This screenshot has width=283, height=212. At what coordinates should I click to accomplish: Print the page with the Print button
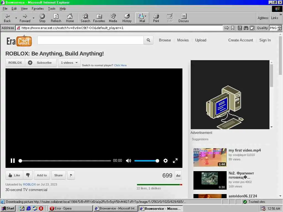point(156,18)
